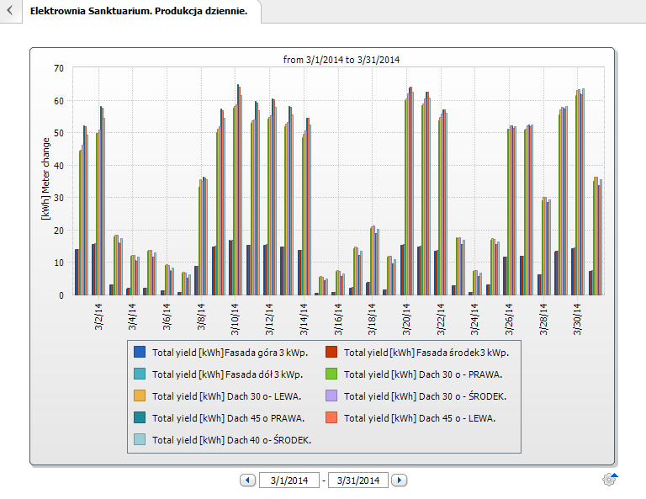Open chart settings gear icon
Viewport: 646px width, 499px height.
click(x=609, y=479)
